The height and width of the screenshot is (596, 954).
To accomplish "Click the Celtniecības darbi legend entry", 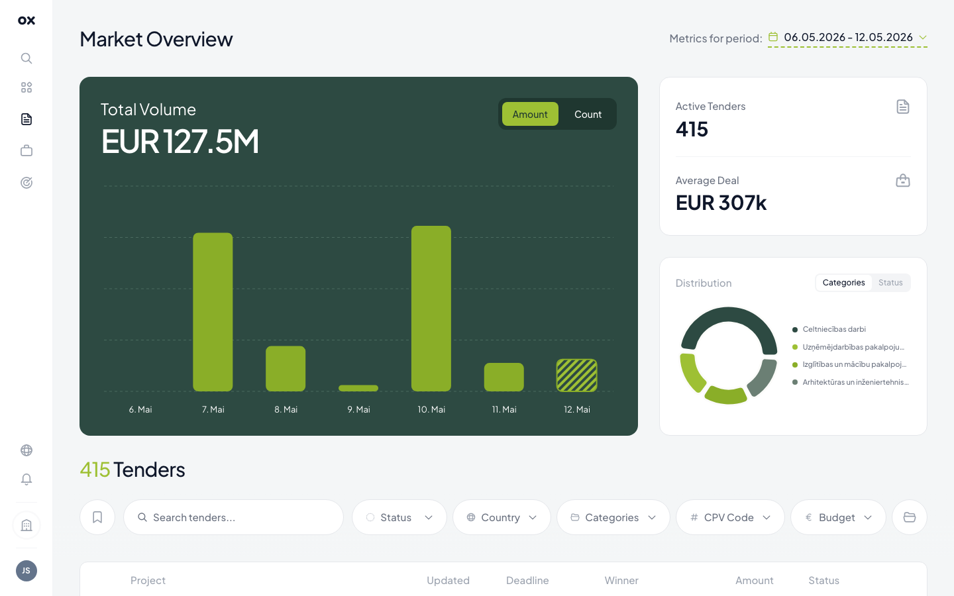I will pyautogui.click(x=829, y=329).
